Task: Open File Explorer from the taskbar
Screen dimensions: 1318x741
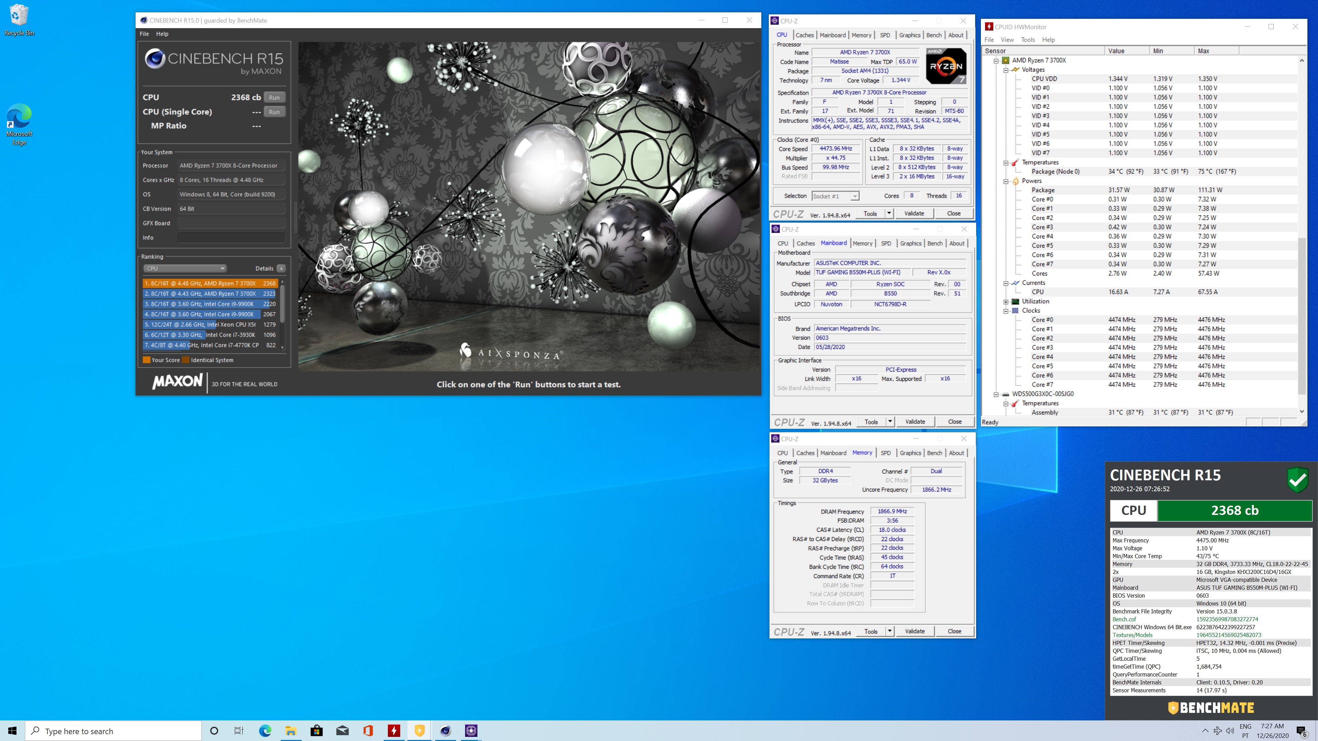Action: [x=291, y=731]
